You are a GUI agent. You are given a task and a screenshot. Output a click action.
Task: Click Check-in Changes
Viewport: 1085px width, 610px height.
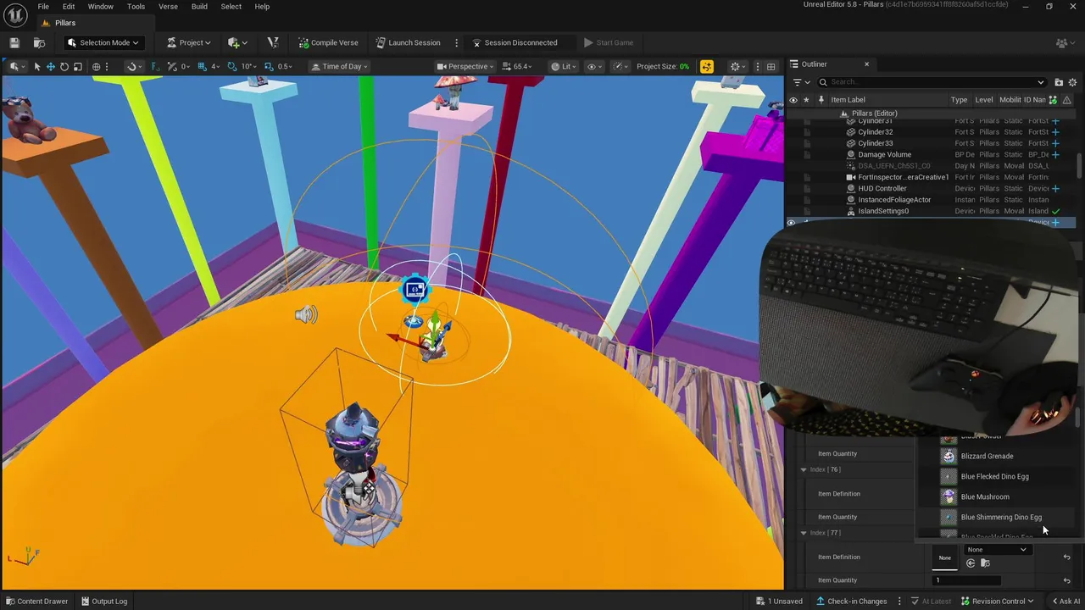pos(851,602)
